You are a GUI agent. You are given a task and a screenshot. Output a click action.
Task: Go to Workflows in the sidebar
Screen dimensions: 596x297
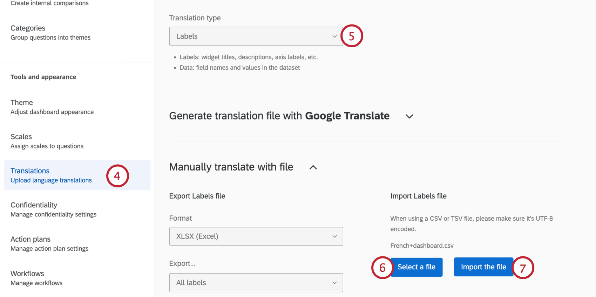(x=27, y=274)
